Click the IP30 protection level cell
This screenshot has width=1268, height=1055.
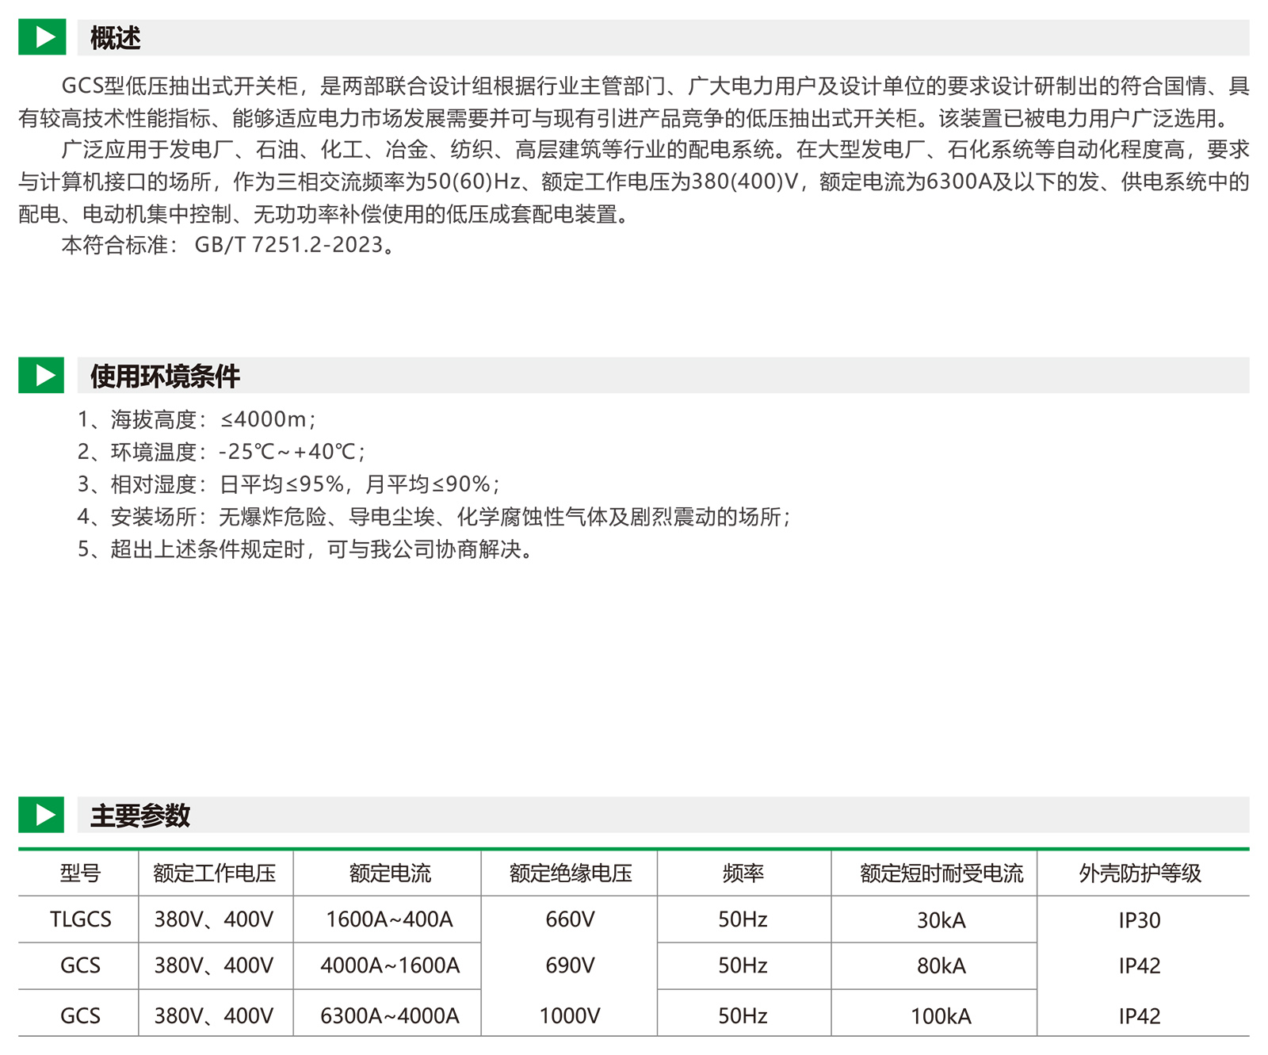pyautogui.click(x=1140, y=920)
